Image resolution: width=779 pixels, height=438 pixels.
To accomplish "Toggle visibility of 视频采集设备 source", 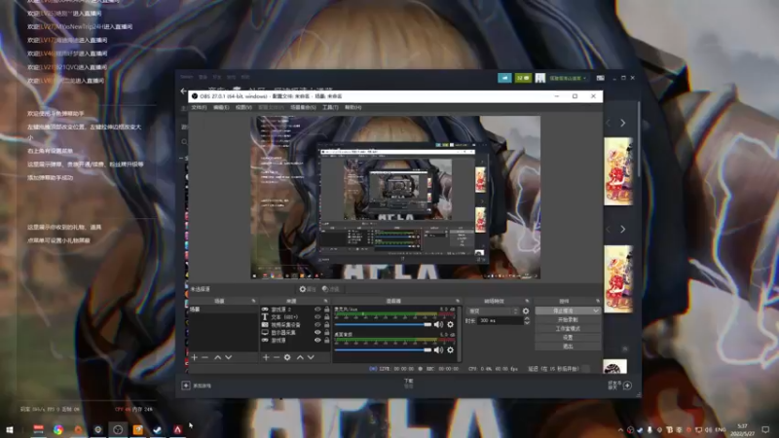I will click(x=317, y=325).
